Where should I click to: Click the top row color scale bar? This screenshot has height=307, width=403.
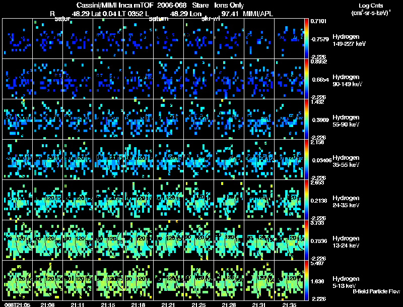306,39
